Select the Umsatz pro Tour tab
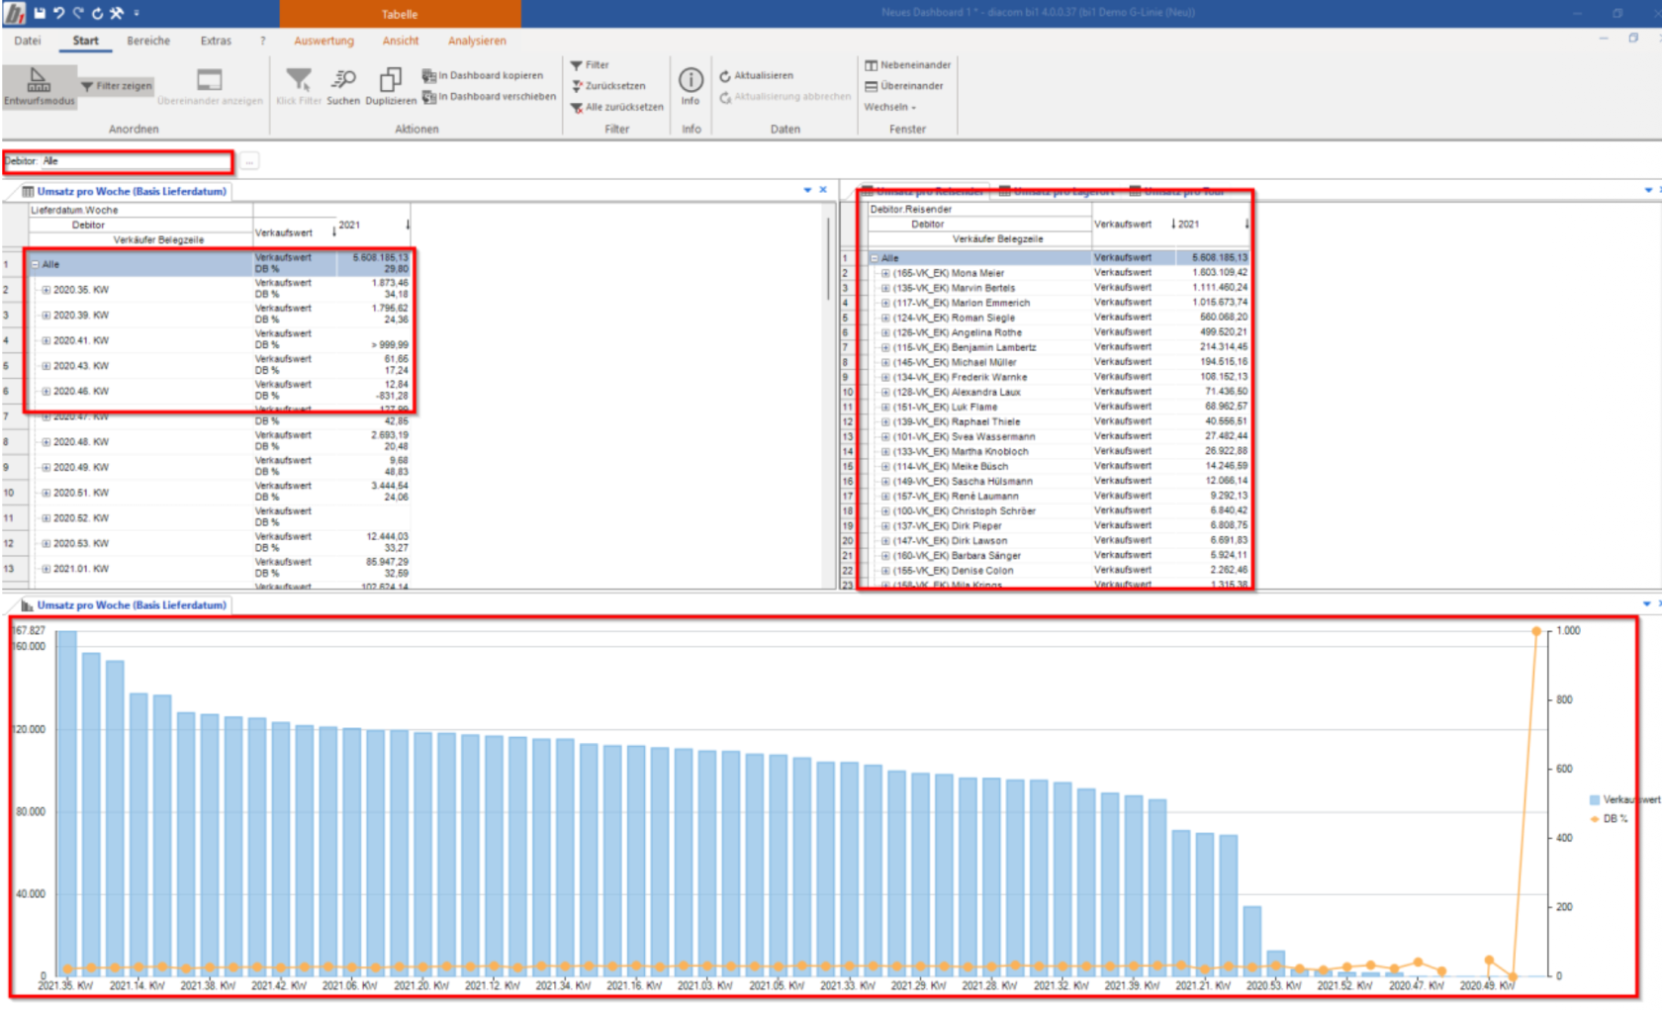The image size is (1662, 1010). click(1177, 191)
